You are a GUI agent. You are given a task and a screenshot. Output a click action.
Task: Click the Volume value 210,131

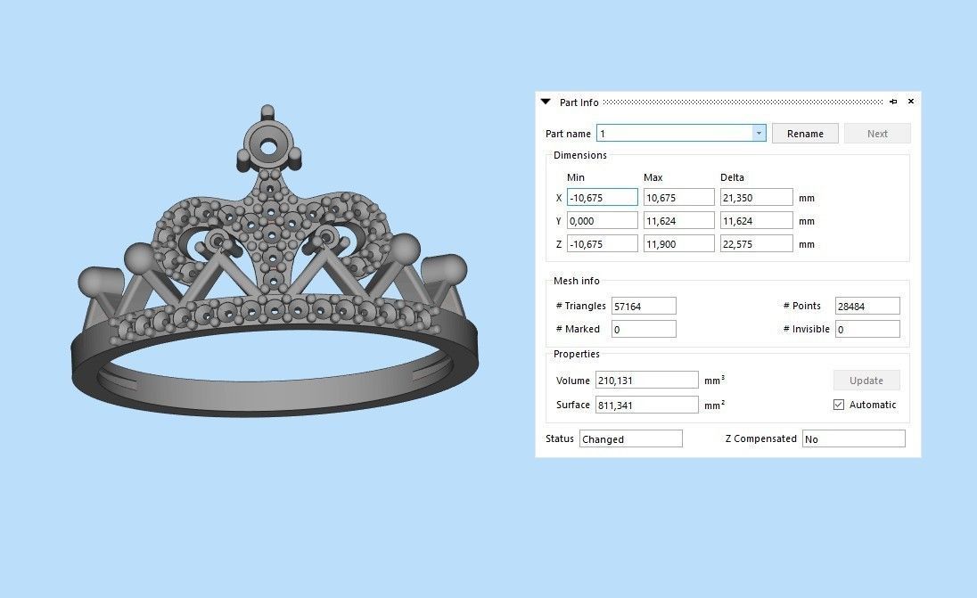click(x=647, y=380)
